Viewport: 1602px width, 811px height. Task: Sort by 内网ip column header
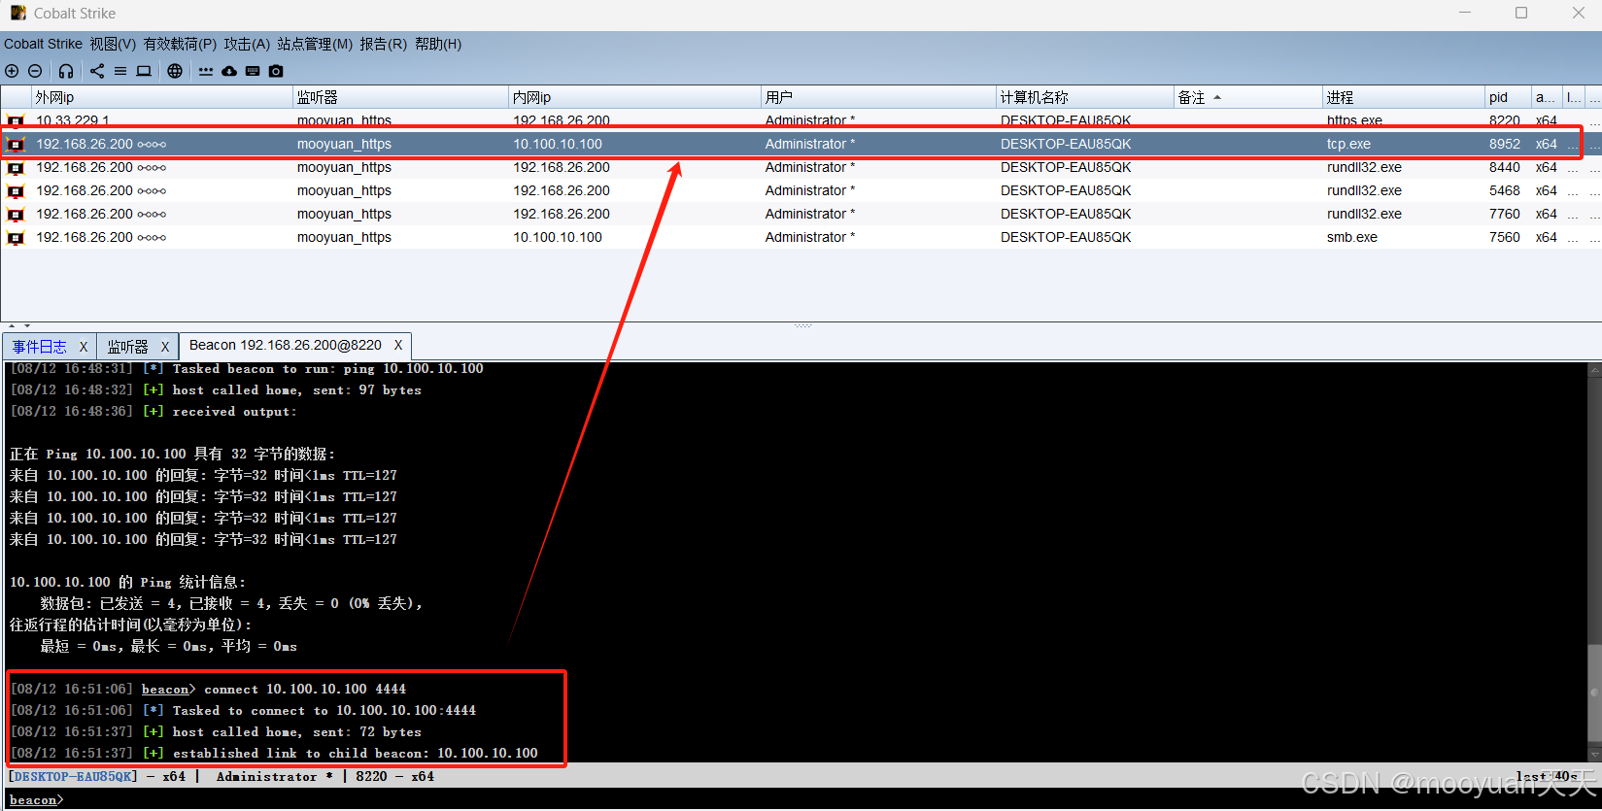[634, 97]
